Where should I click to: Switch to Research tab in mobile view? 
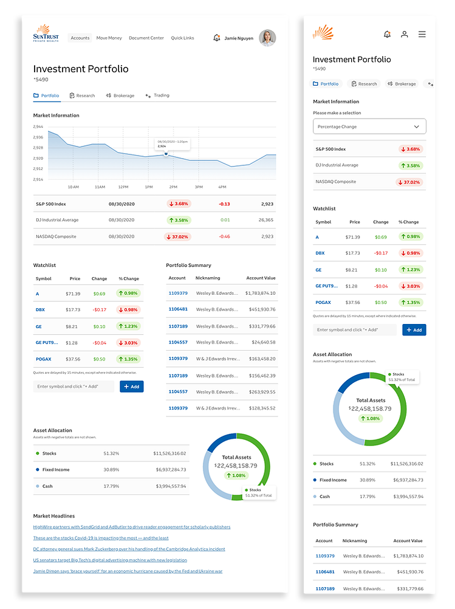364,83
